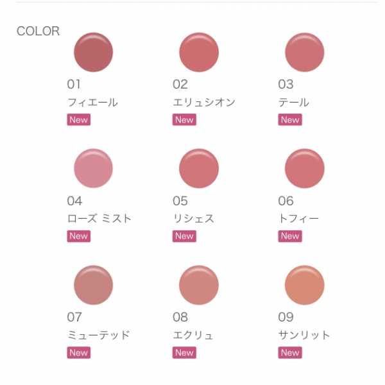
Task: Click the New badge under ローズ ミスト
Action: pos(78,236)
